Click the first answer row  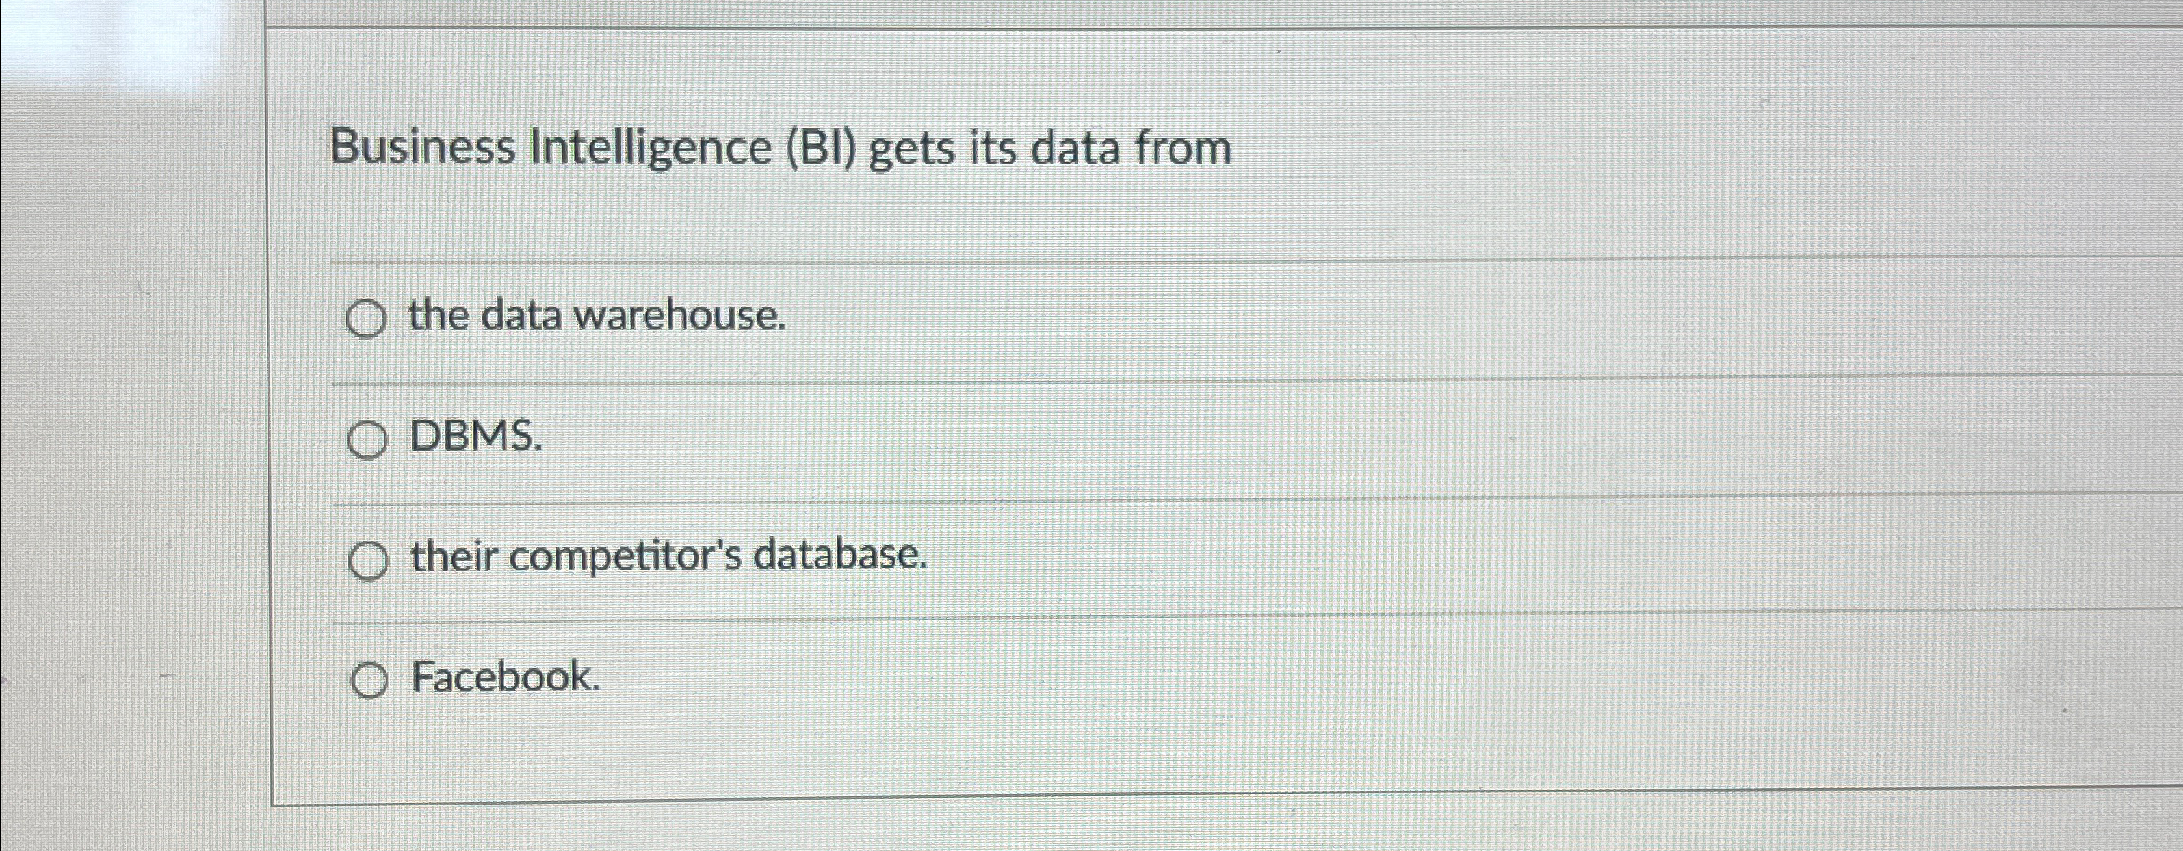point(1022,321)
